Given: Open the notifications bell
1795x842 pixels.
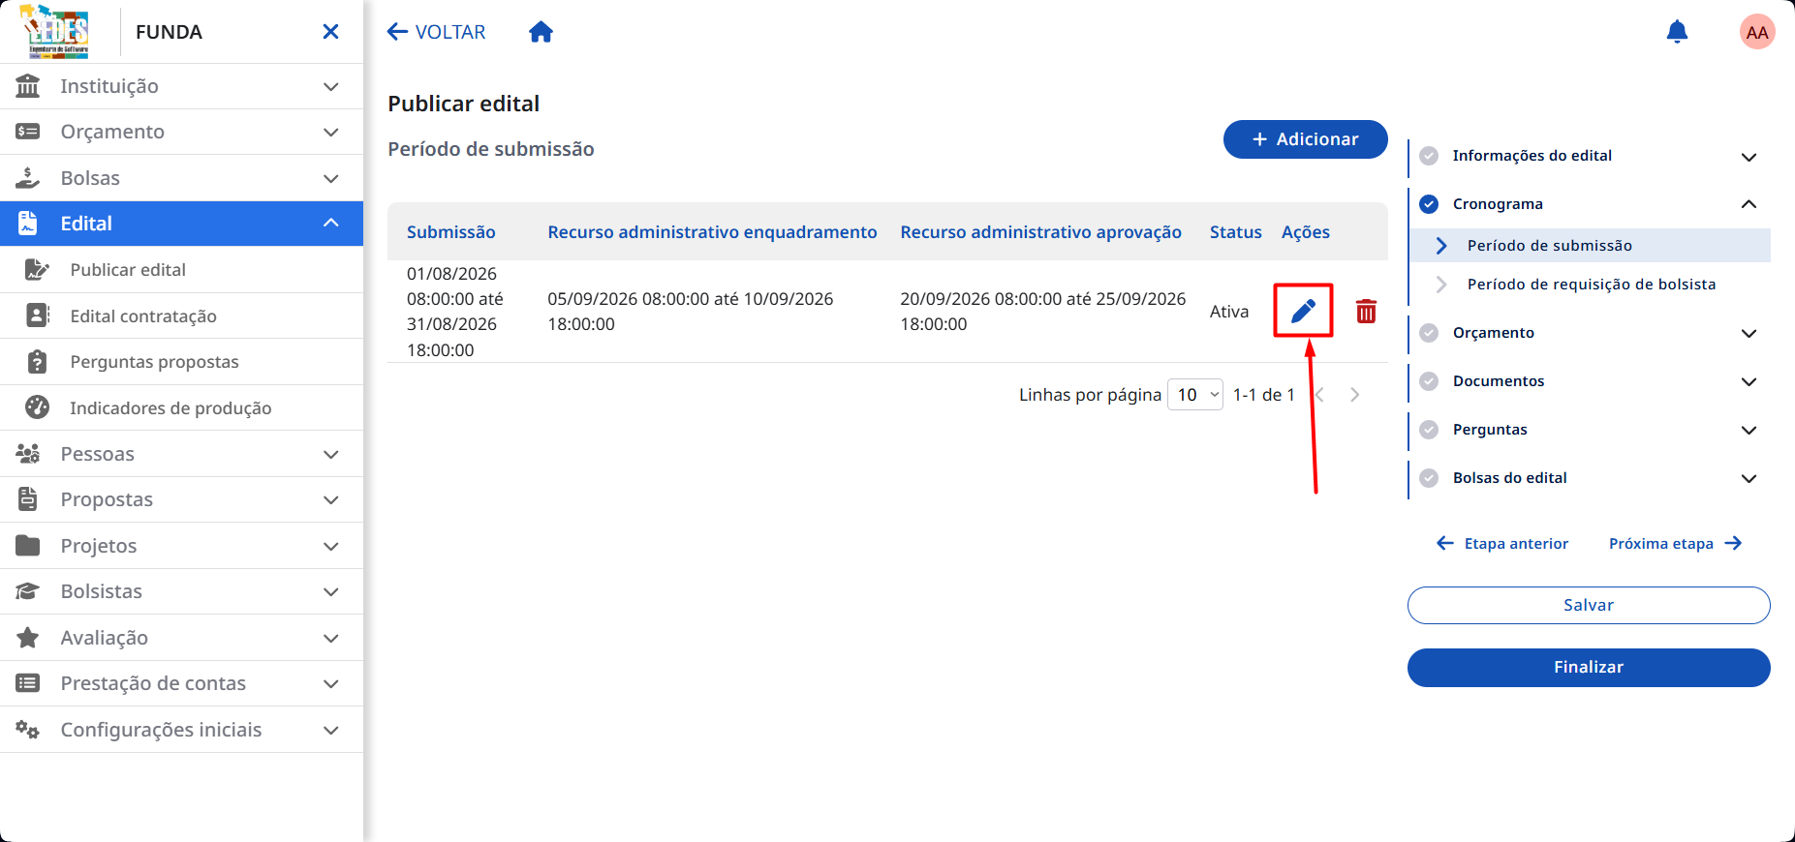Looking at the screenshot, I should [x=1677, y=32].
